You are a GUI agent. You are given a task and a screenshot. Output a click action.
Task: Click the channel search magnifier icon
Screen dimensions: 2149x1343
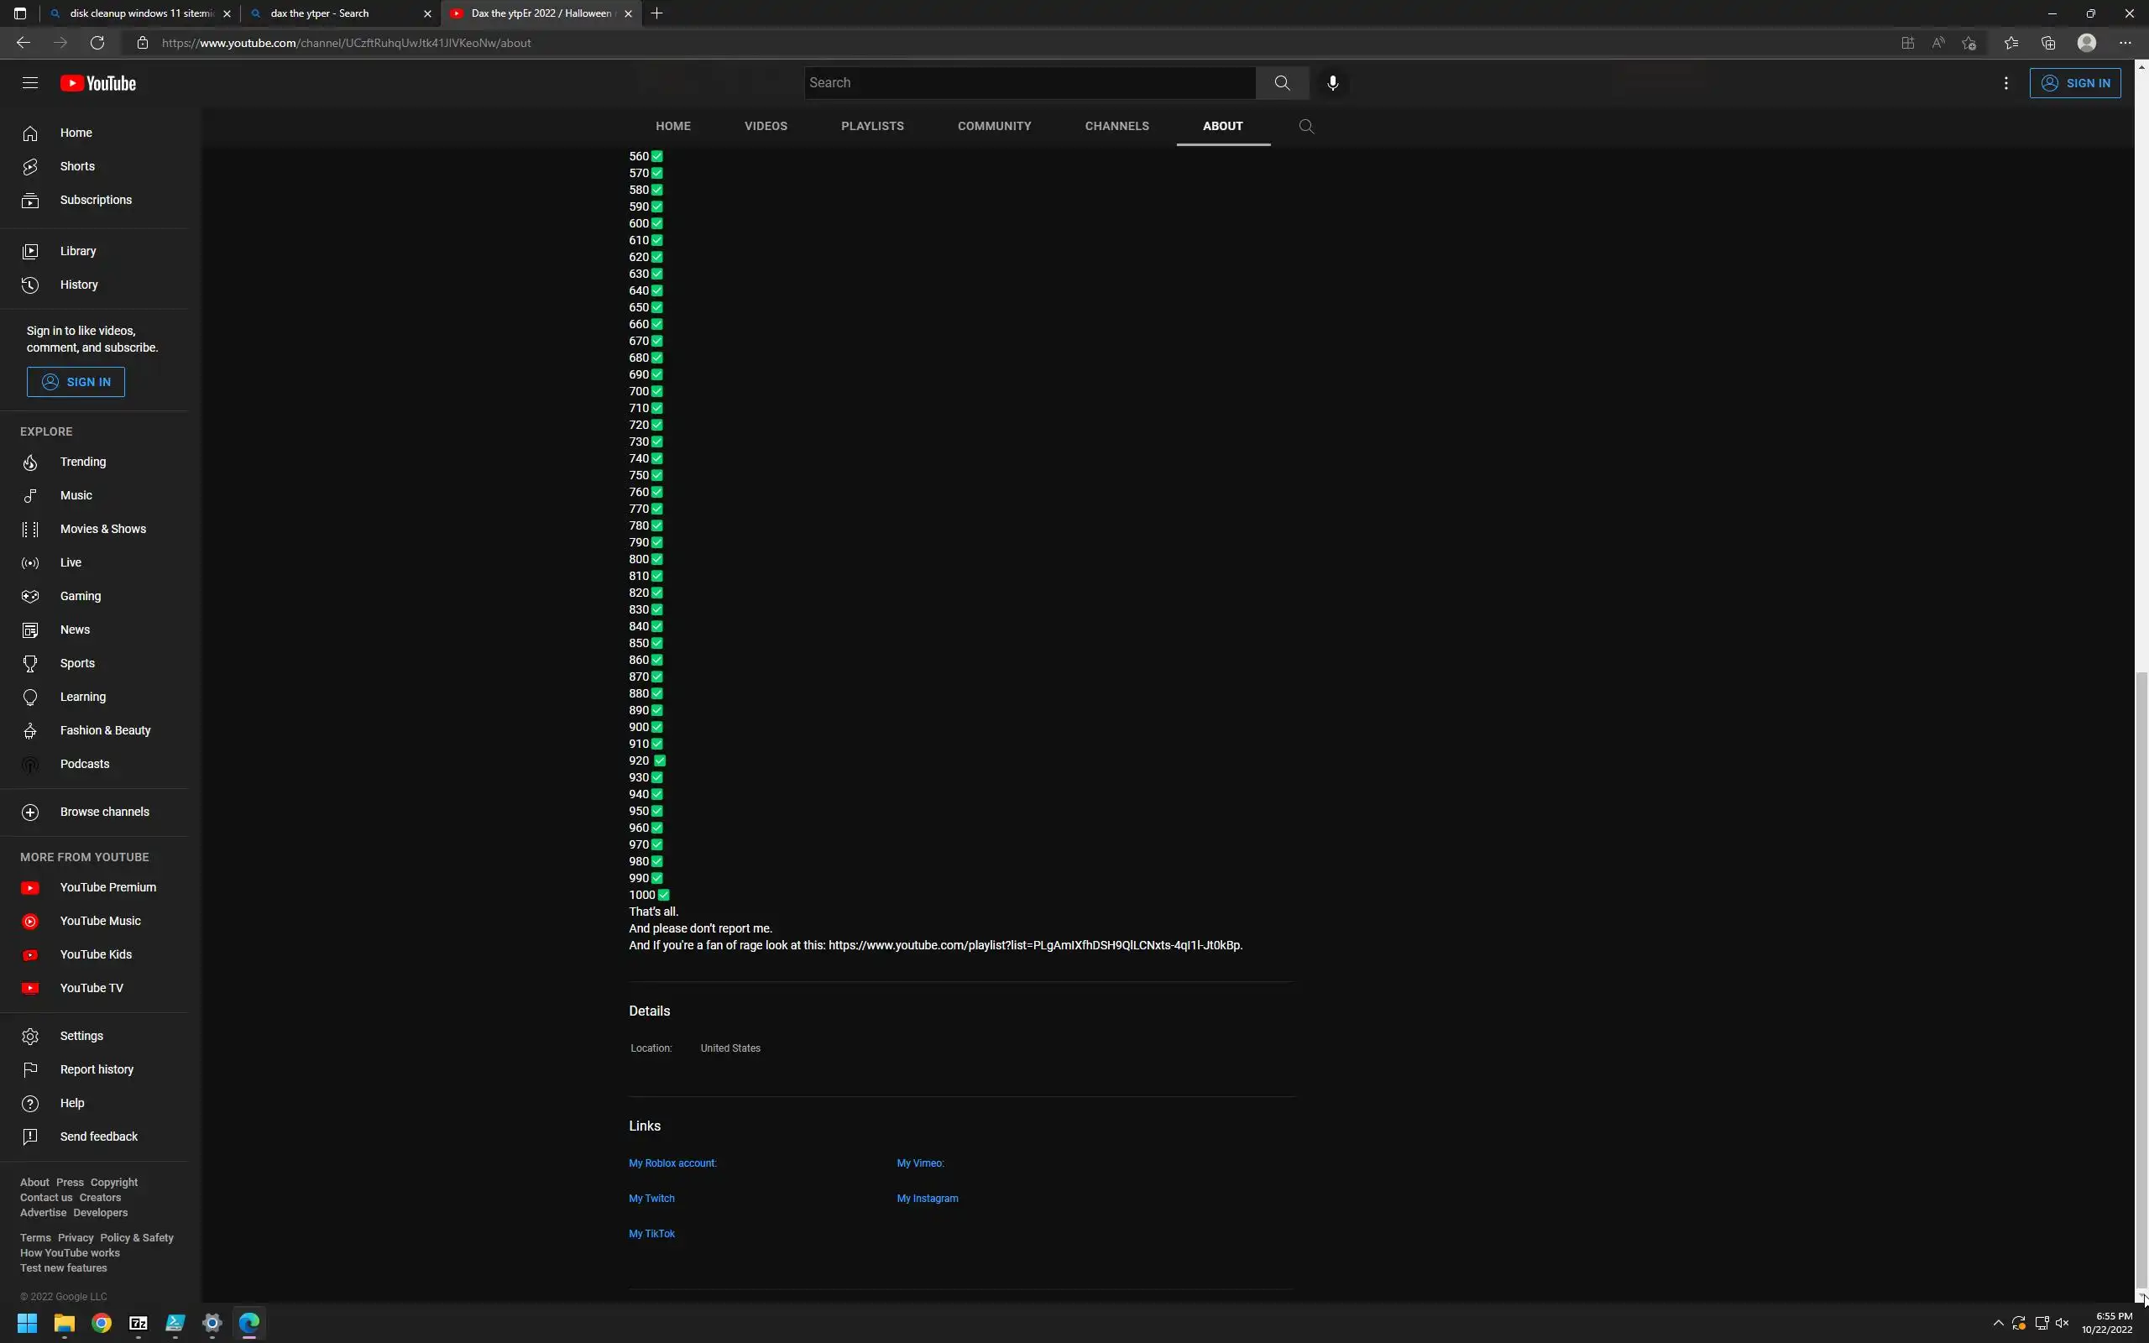(x=1305, y=126)
